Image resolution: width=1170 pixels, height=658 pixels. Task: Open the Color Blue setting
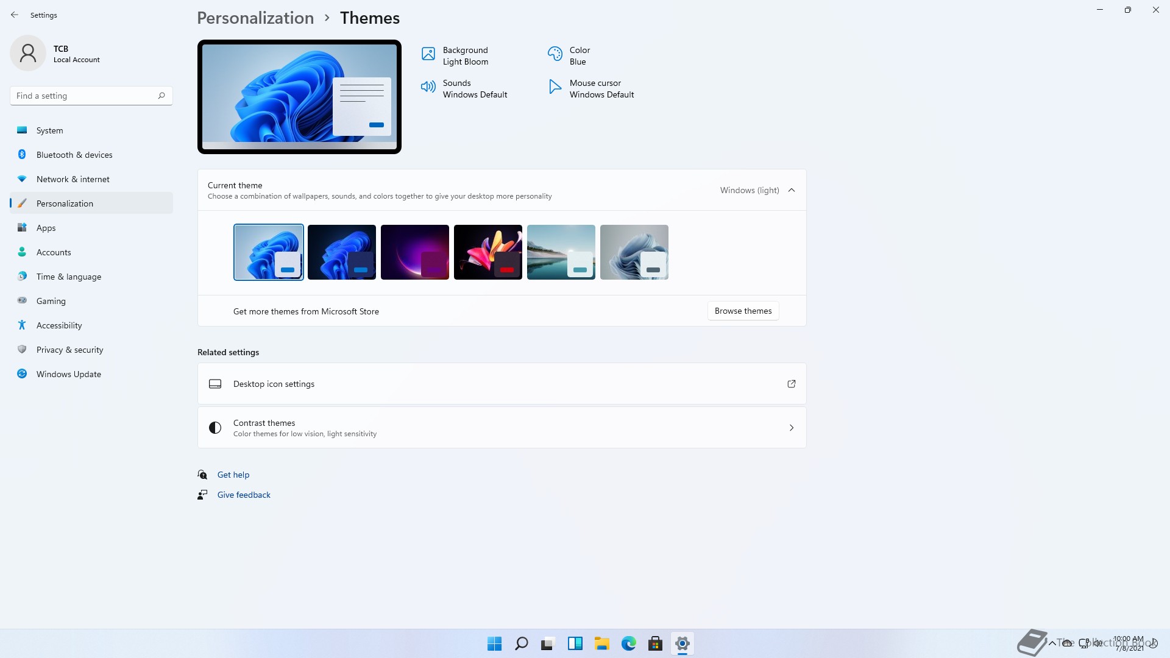(569, 56)
